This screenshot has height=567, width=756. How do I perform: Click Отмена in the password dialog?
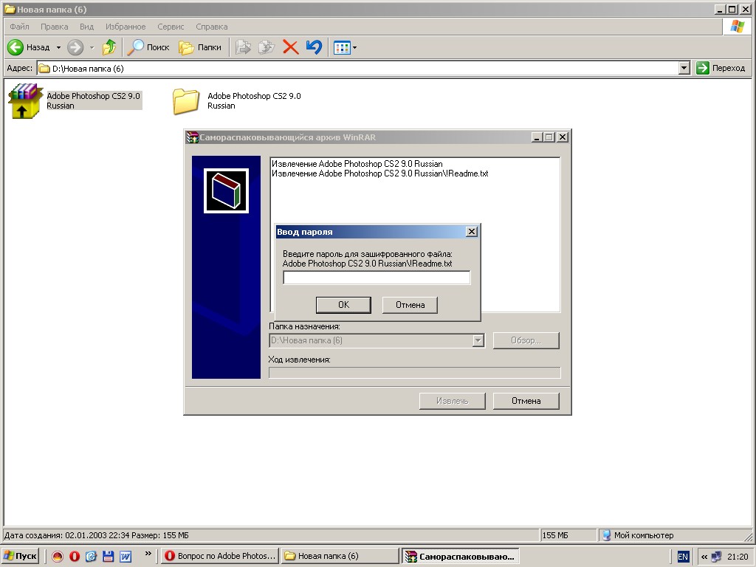click(410, 305)
